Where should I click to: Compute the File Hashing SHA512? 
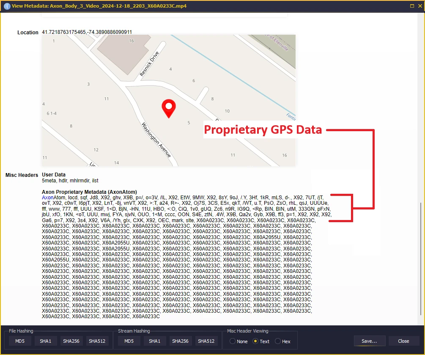97,341
